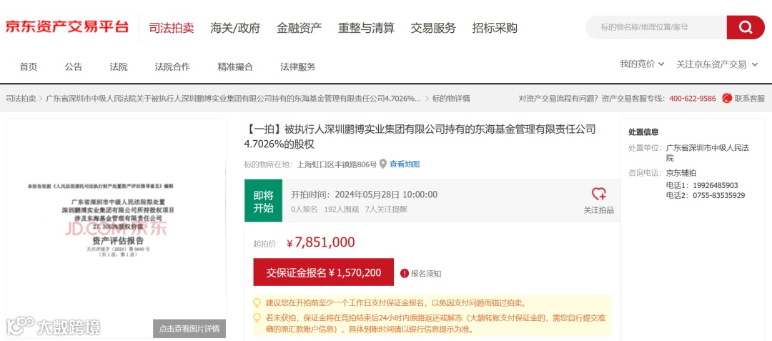Image resolution: width=772 pixels, height=341 pixels.
Task: Open the 海关/政府 tab
Action: pos(235,28)
